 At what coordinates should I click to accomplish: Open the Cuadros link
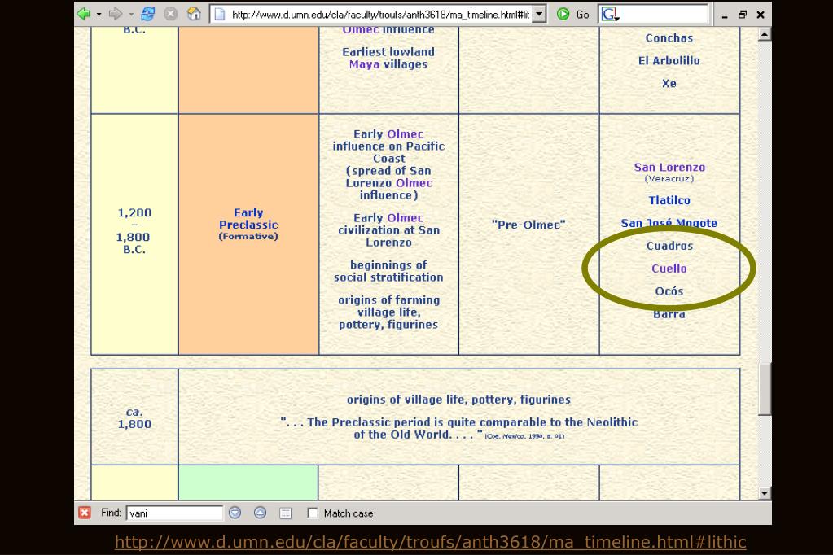[669, 246]
